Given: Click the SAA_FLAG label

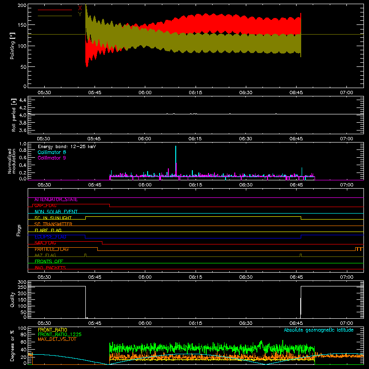Looking at the screenshot, I should (x=45, y=243).
